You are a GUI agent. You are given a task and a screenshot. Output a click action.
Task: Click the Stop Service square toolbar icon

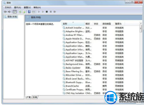47,12
